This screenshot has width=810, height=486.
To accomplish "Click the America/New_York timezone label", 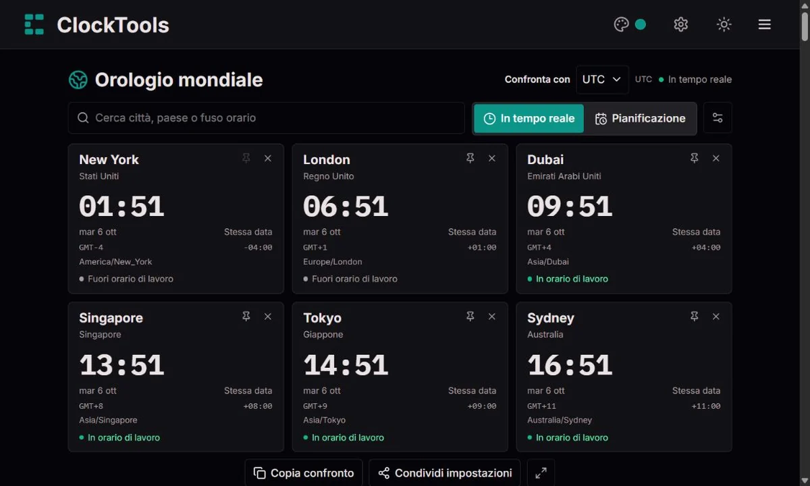I will pos(115,262).
